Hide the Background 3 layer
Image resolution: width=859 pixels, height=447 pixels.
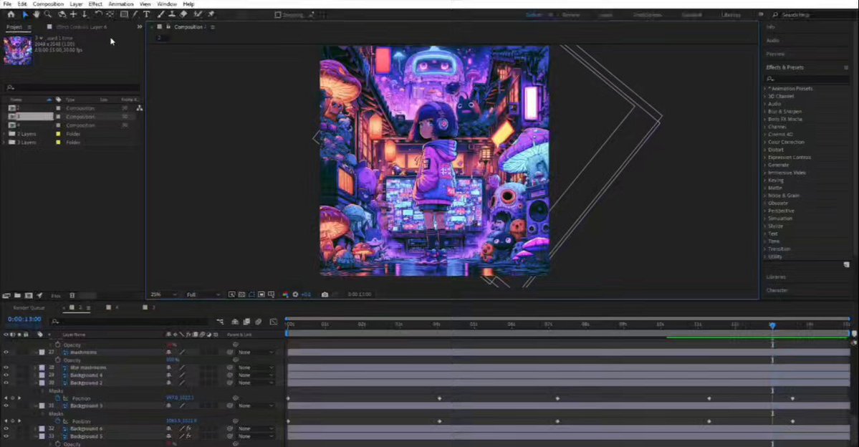[x=6, y=406]
